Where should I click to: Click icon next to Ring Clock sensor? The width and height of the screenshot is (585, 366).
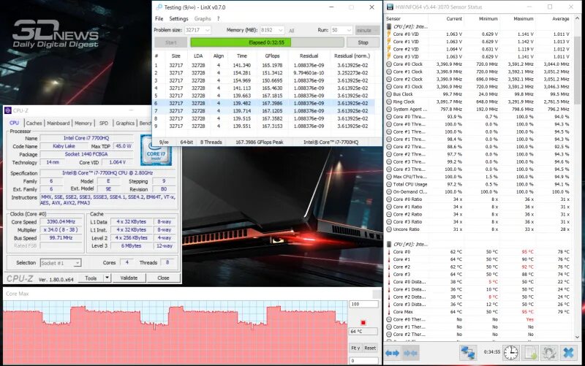point(389,102)
